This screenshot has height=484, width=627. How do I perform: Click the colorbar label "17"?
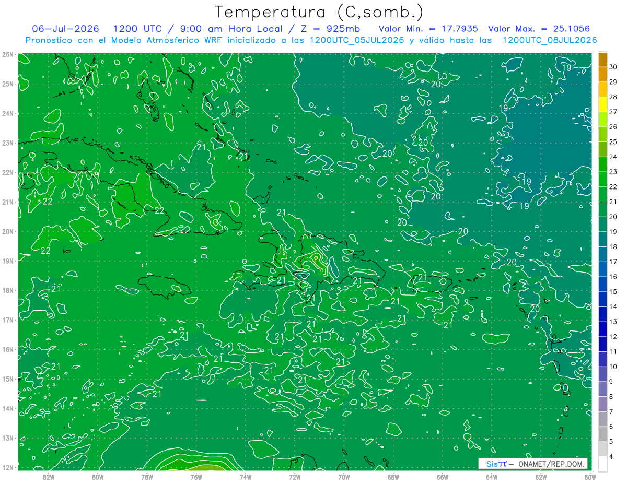(x=613, y=262)
